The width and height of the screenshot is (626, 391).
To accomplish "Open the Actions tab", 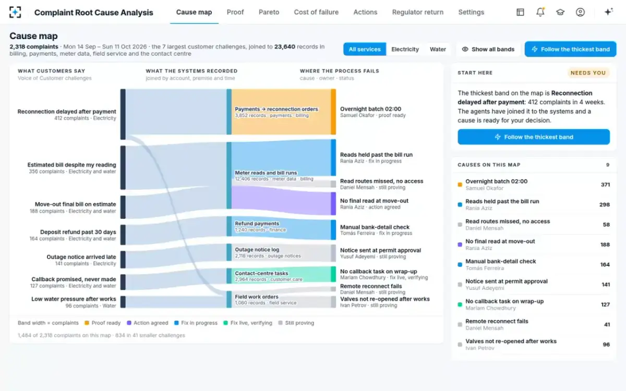I will pos(365,12).
